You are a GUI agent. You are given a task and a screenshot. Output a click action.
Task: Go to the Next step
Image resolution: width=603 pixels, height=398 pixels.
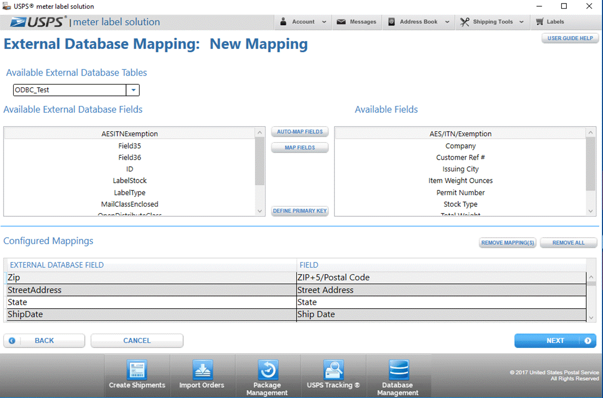(x=555, y=341)
